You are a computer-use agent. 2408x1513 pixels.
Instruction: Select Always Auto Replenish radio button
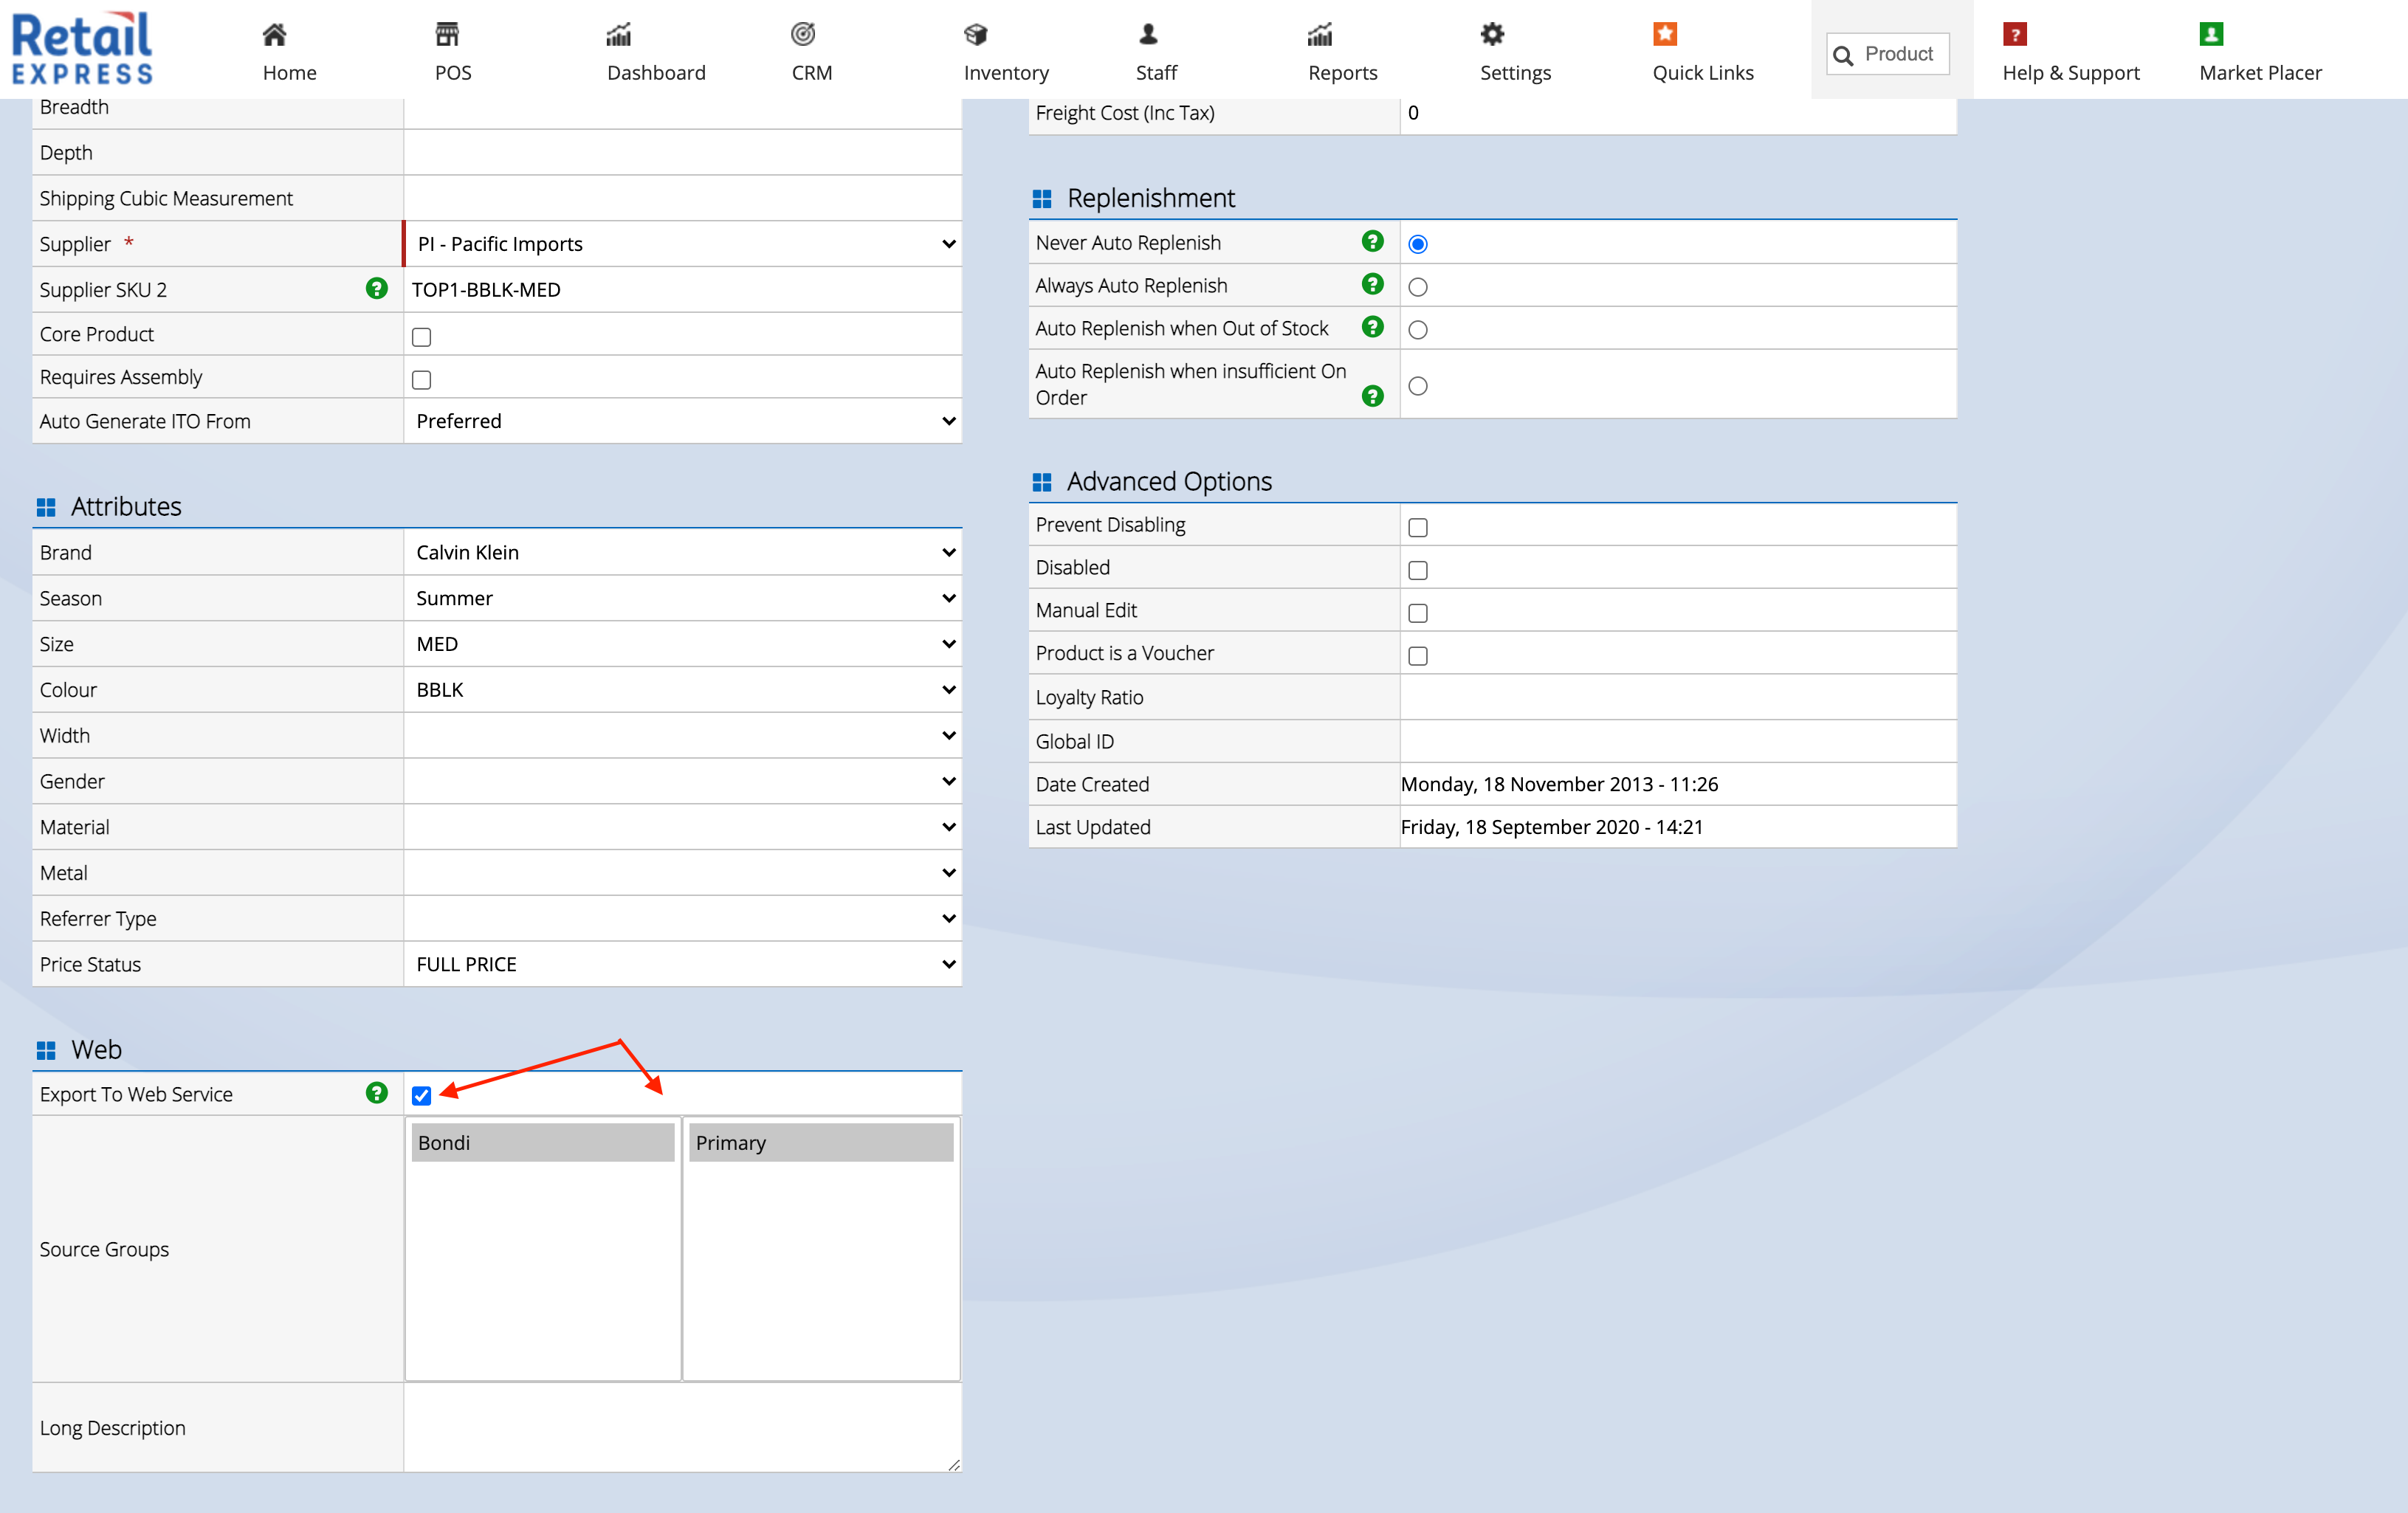click(x=1417, y=287)
